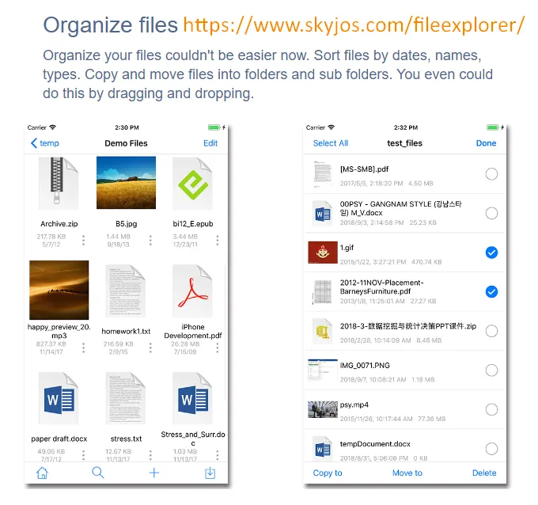
Task: Open more options for Archive.zip
Action: 83,241
